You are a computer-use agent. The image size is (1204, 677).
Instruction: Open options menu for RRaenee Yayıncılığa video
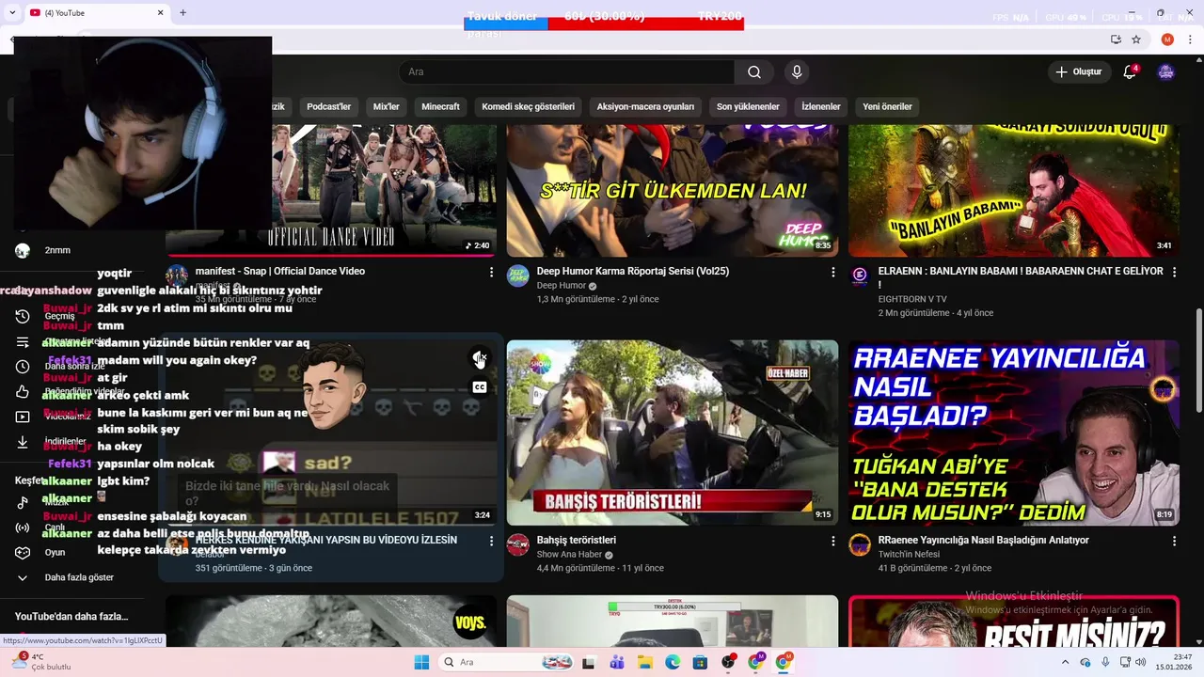click(x=1174, y=541)
